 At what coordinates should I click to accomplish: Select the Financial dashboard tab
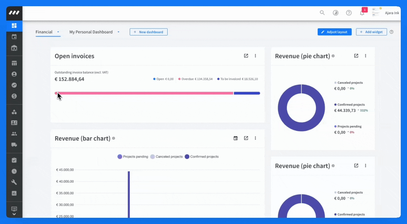point(44,32)
